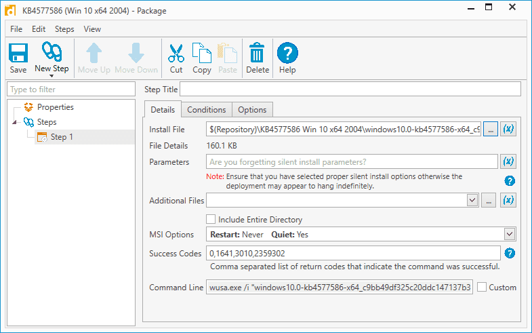Click the Delete trash can icon

pyautogui.click(x=257, y=53)
